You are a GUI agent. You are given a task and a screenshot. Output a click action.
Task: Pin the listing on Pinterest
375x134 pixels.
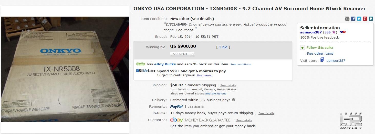(365, 19)
